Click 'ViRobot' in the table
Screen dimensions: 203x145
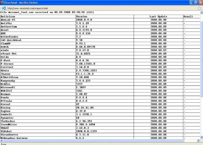(6, 131)
